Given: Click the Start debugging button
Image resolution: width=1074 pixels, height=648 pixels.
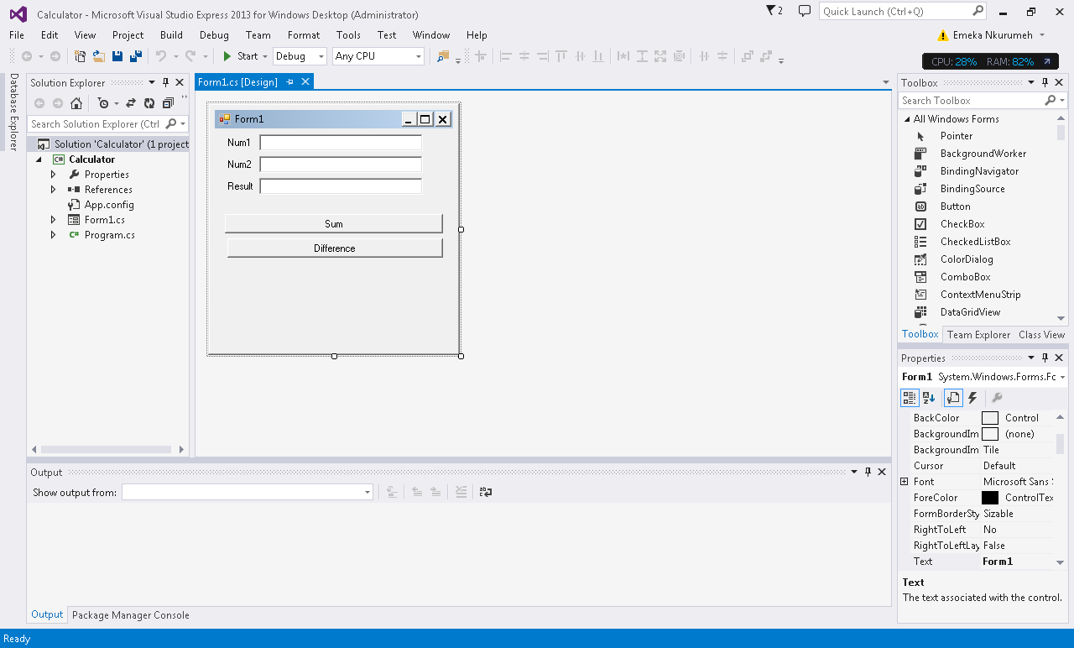Looking at the screenshot, I should [240, 56].
